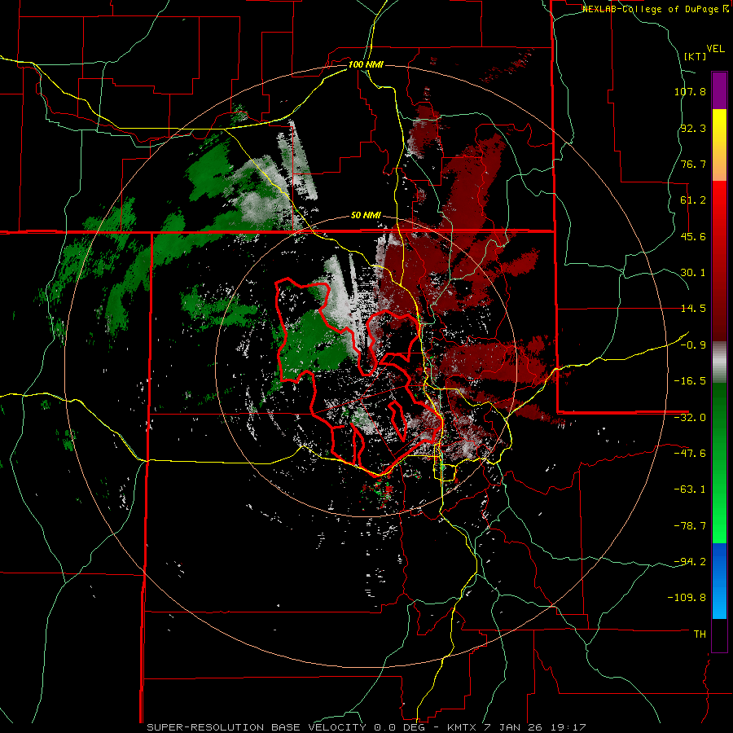Viewport: 733px width, 733px height.
Task: Click the -32.0 value on velocity scale
Action: (690, 418)
